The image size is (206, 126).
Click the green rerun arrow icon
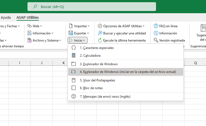[x=100, y=40]
